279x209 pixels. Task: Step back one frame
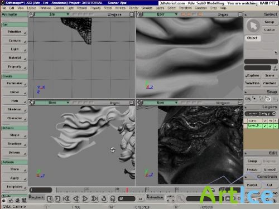click(x=50, y=199)
